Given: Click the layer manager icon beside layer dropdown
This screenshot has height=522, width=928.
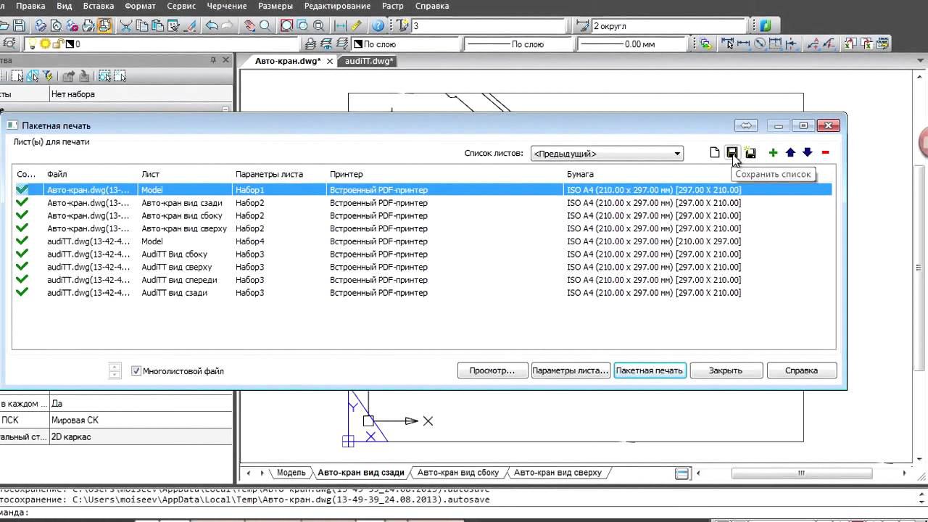Looking at the screenshot, I should tap(10, 43).
